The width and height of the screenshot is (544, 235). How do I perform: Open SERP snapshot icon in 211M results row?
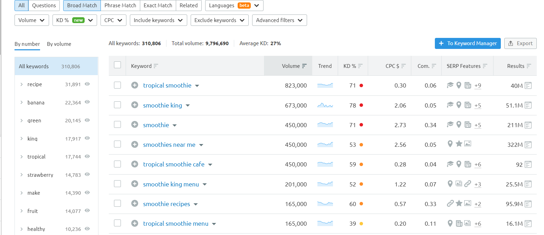[528, 125]
